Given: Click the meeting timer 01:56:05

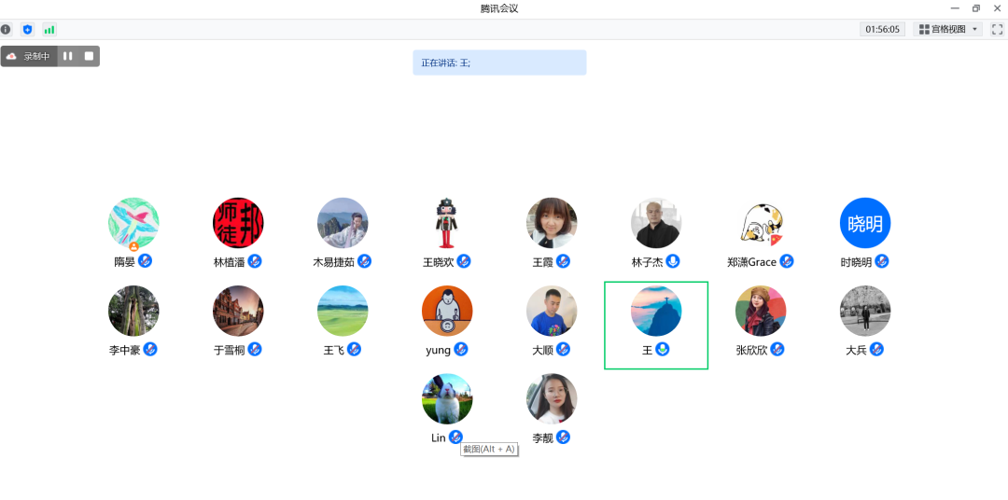Looking at the screenshot, I should coord(883,29).
